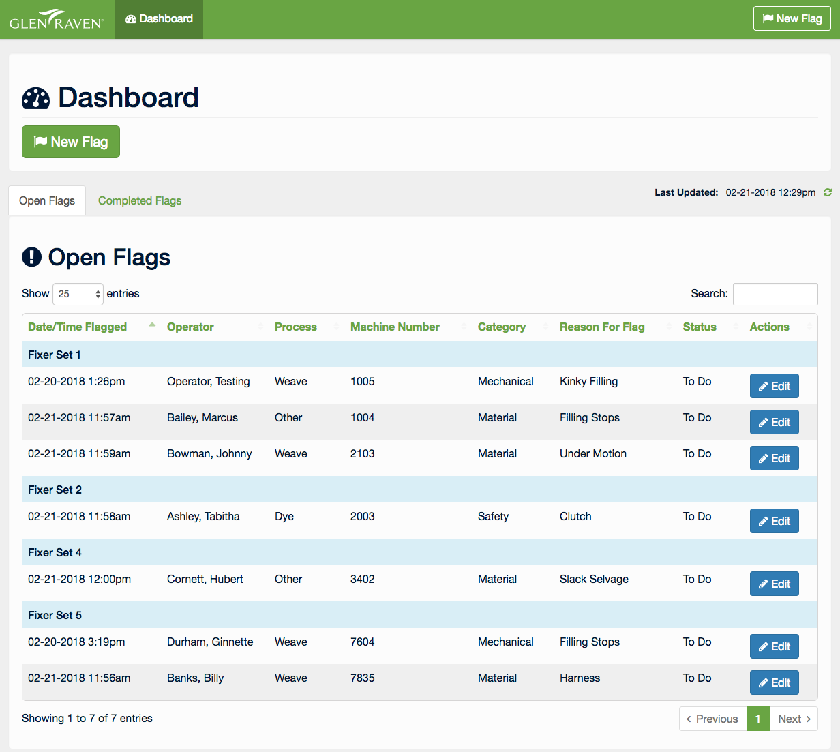The width and height of the screenshot is (840, 752).
Task: Click the Slack Selvage reason text
Action: (x=594, y=580)
